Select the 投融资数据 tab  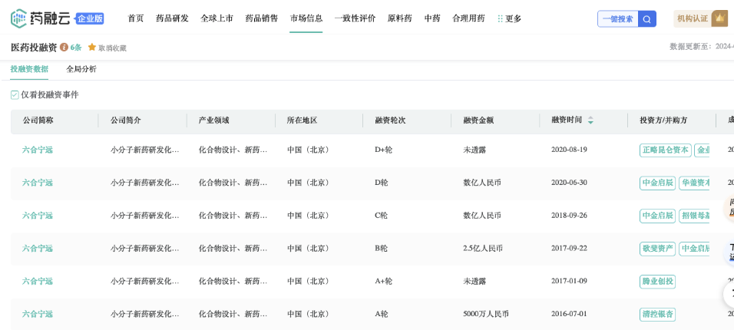29,69
